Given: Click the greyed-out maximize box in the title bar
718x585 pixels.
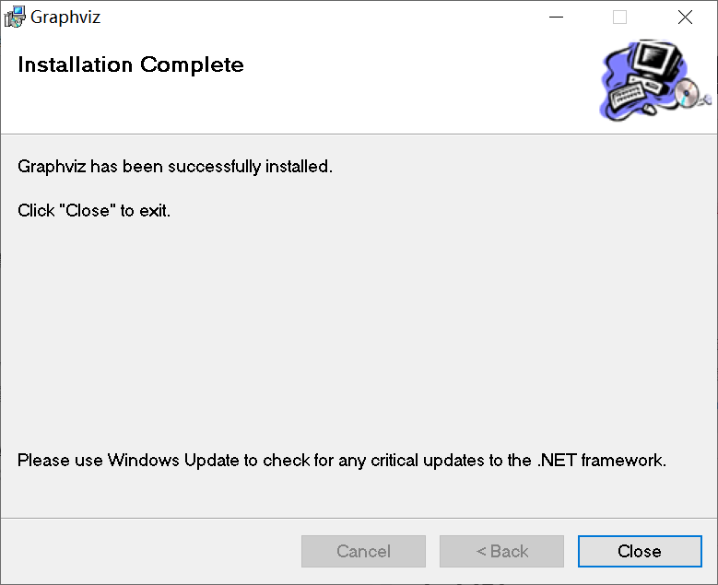Looking at the screenshot, I should pyautogui.click(x=619, y=18).
